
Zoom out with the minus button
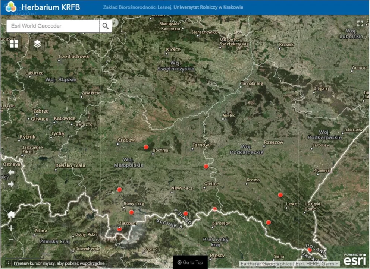(11, 240)
